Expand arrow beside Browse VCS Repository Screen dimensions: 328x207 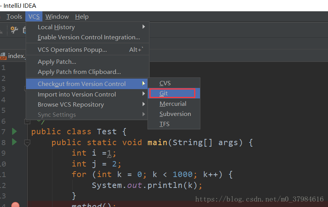(x=144, y=104)
